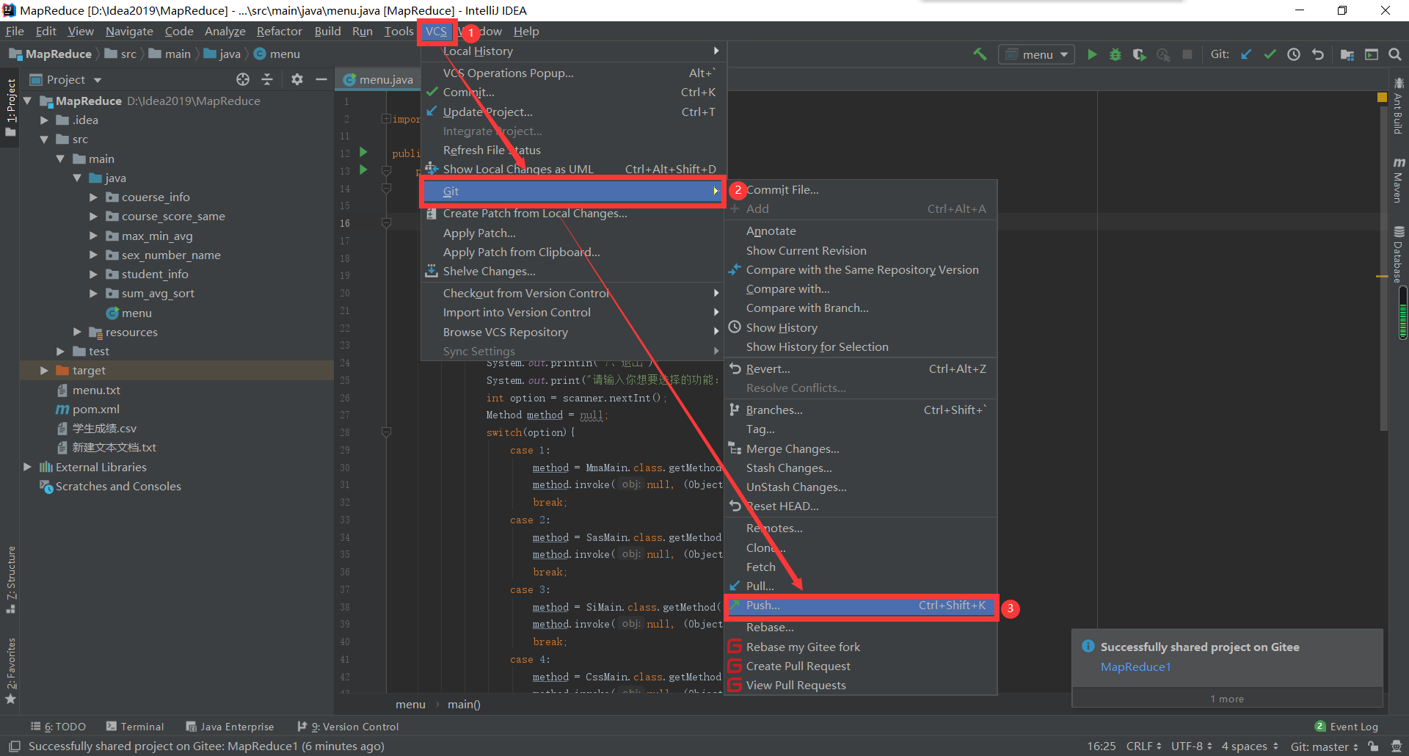Screen dimensions: 1409x756
Task: Open the Database side panel
Action: coord(1399,255)
